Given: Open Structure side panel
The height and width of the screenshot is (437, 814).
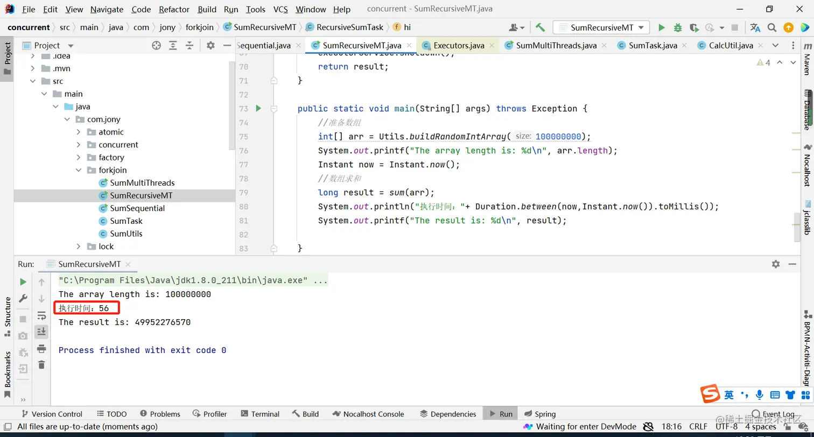Looking at the screenshot, I should point(8,316).
